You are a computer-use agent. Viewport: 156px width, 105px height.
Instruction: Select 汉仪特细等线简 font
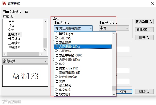coord(83,73)
